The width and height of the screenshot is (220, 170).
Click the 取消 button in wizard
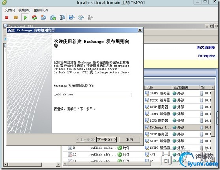130,139
